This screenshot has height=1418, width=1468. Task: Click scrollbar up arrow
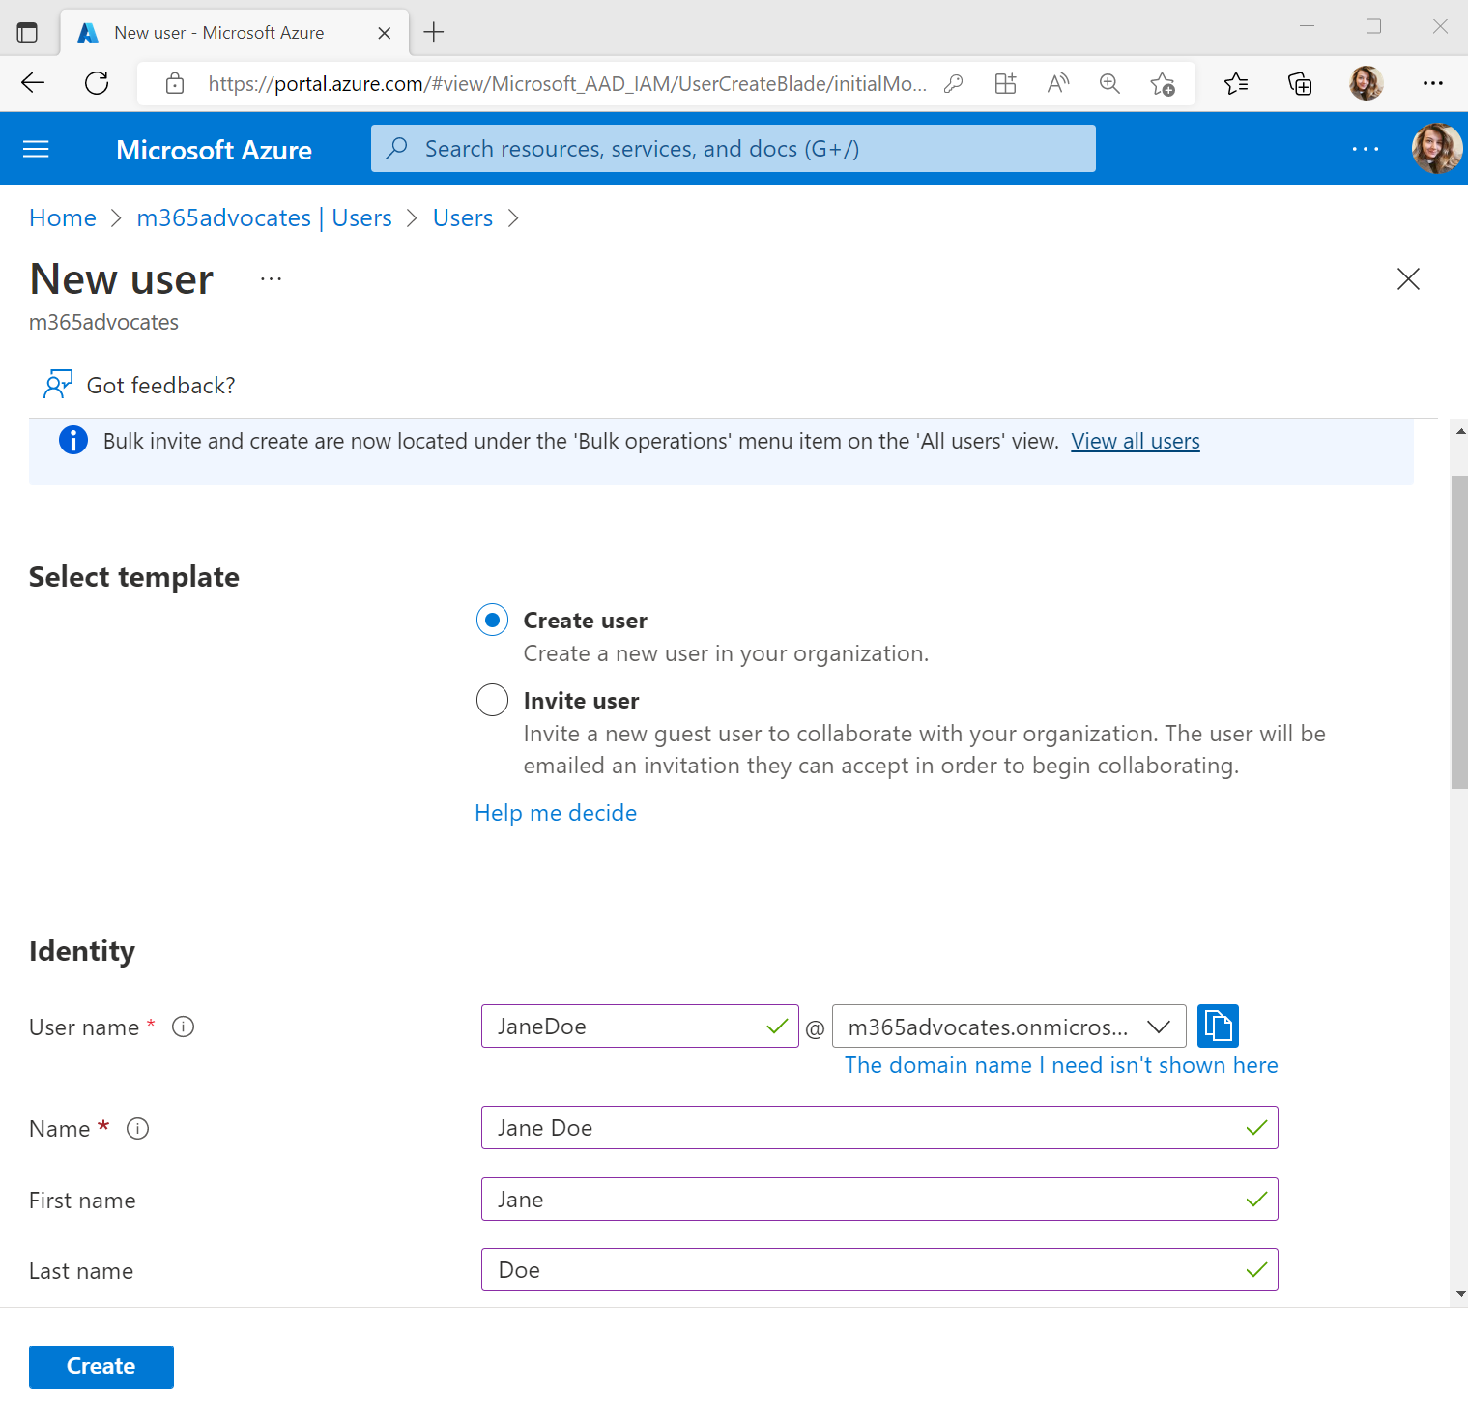tap(1460, 431)
